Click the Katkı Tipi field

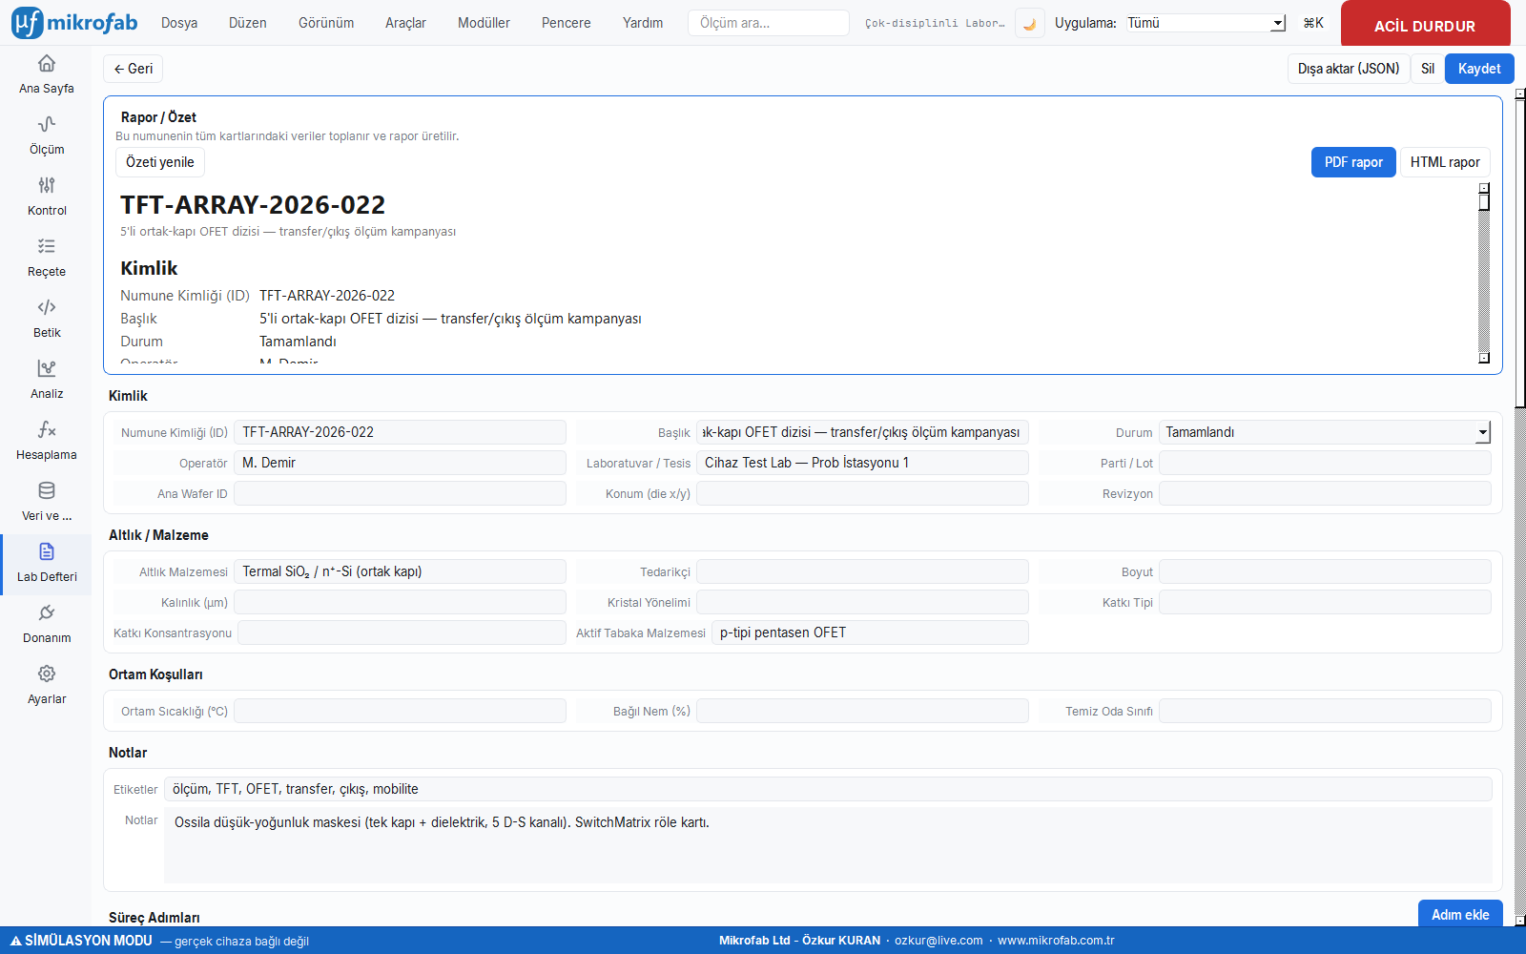click(1325, 602)
